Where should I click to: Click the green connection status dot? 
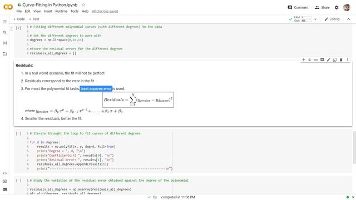pyautogui.click(x=348, y=197)
